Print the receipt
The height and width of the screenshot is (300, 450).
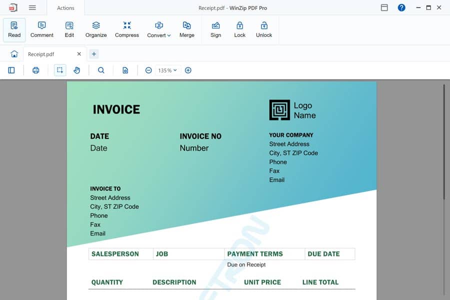(35, 70)
